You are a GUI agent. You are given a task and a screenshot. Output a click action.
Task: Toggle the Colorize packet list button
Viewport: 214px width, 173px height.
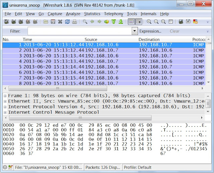[131, 21]
